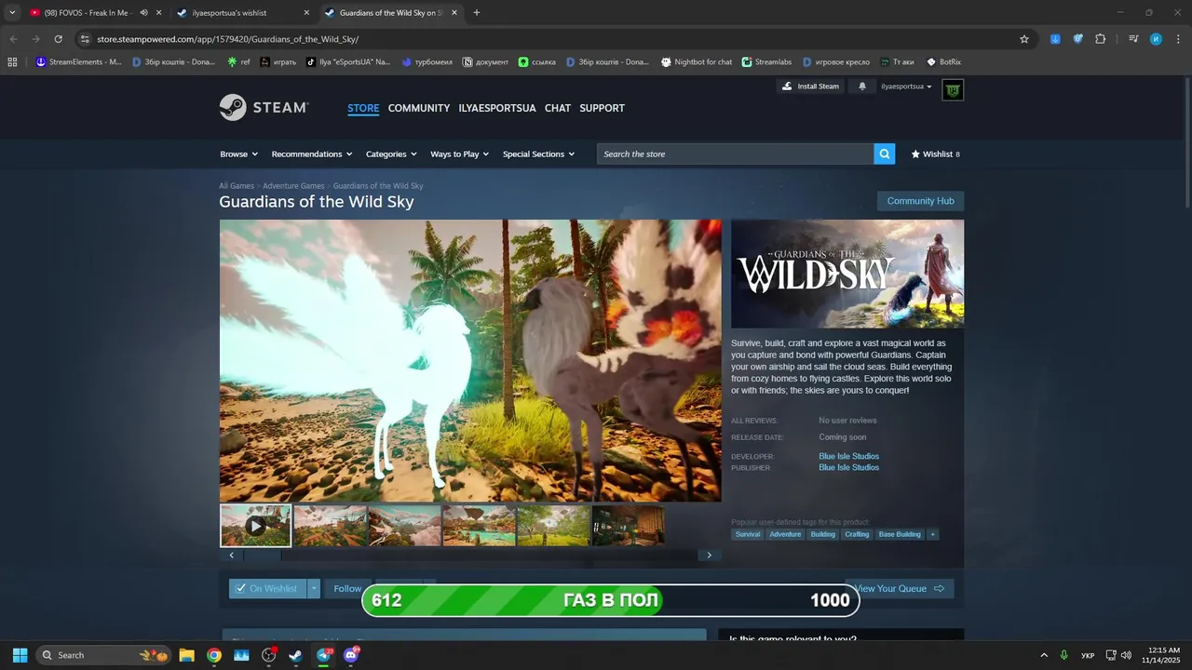Open Chrome media controls icon
The image size is (1192, 670).
click(1133, 39)
